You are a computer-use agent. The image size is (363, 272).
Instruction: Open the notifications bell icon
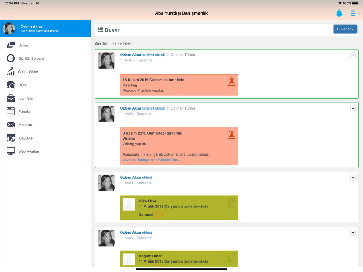coord(339,13)
